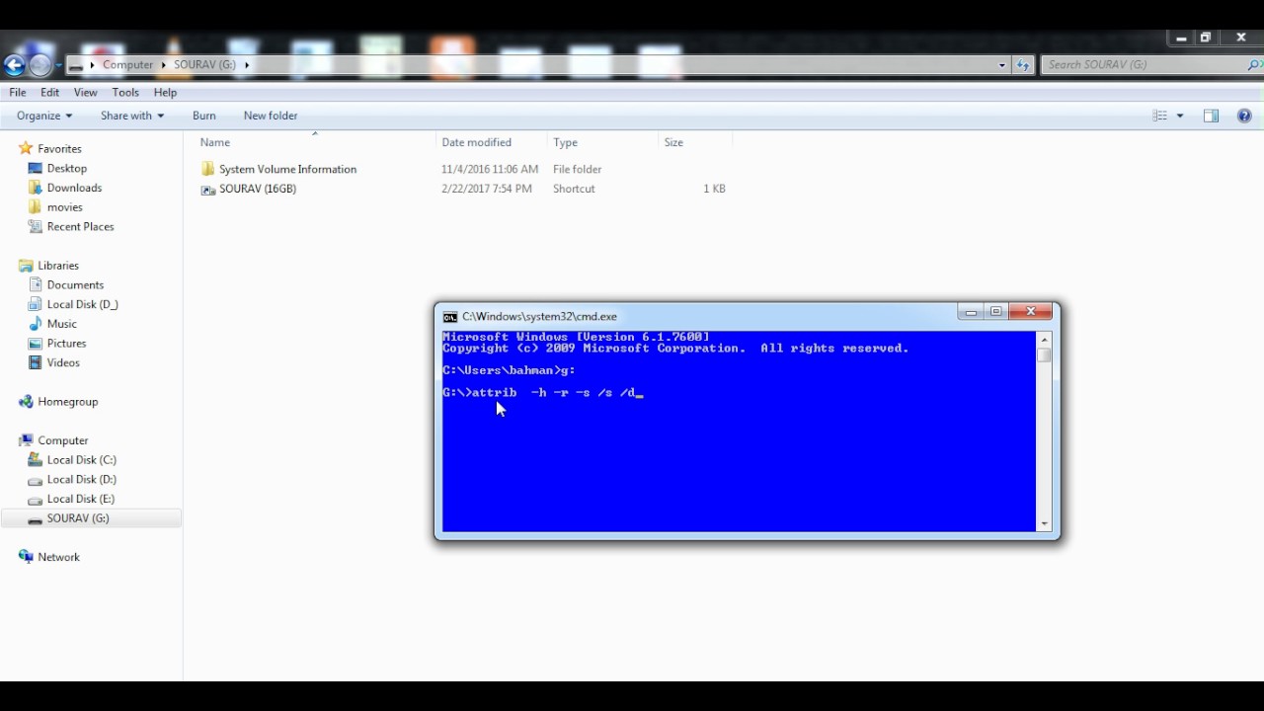The height and width of the screenshot is (711, 1264).
Task: Sort by the Size column header
Action: click(x=673, y=142)
